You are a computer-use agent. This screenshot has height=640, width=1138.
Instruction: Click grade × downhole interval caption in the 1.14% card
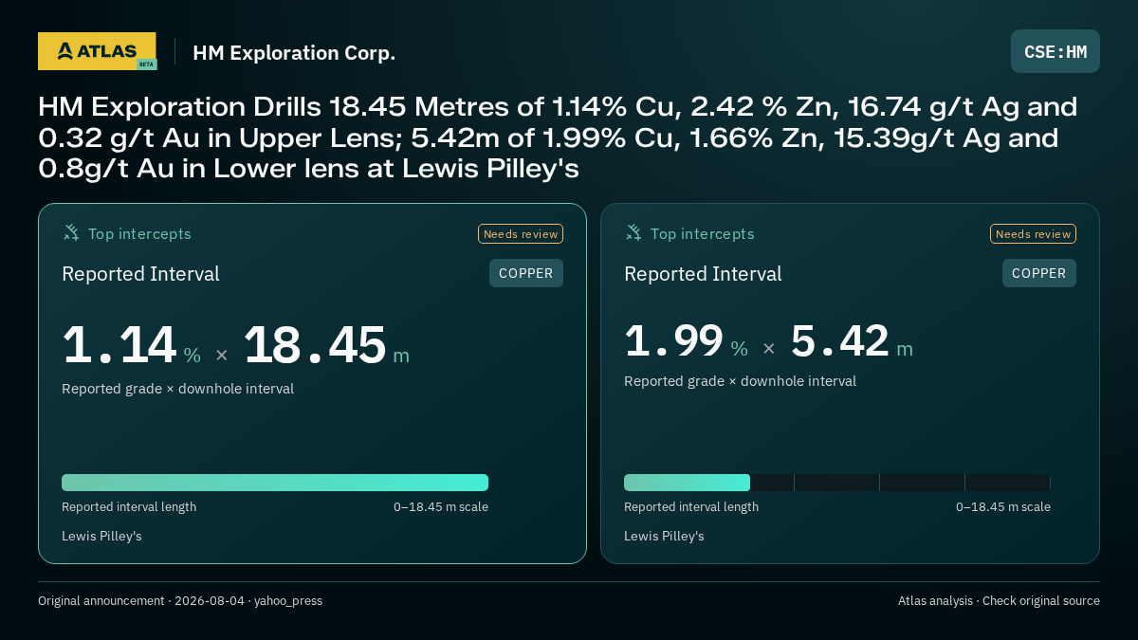pyautogui.click(x=177, y=389)
